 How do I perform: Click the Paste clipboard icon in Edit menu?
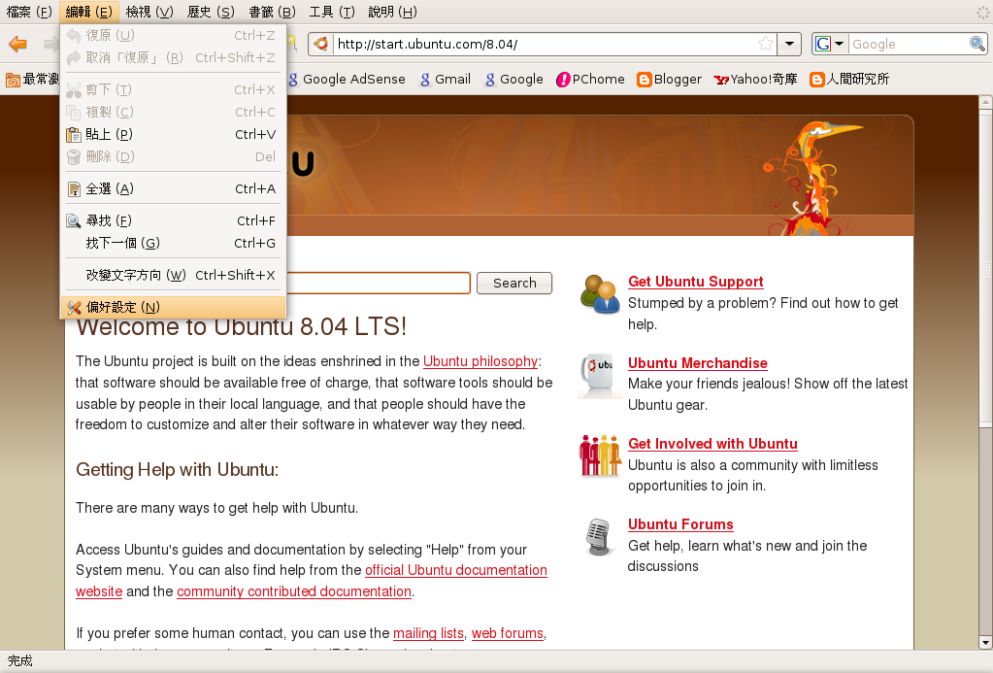pos(74,134)
